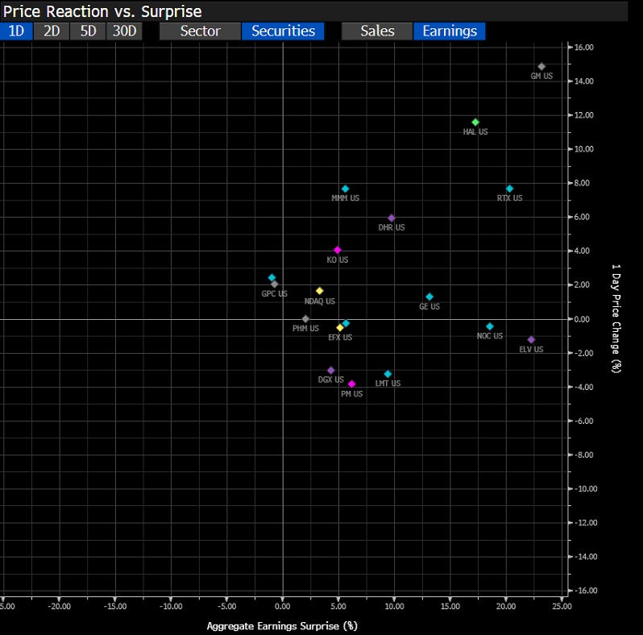Click the Aggregate Earnings Surprise (%) axis label
This screenshot has height=635, width=643.
282,626
